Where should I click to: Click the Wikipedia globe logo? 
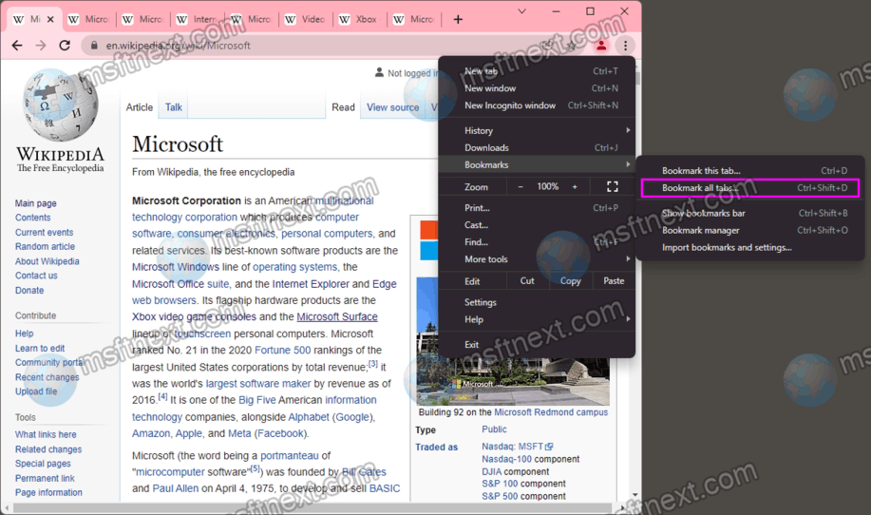[60, 105]
